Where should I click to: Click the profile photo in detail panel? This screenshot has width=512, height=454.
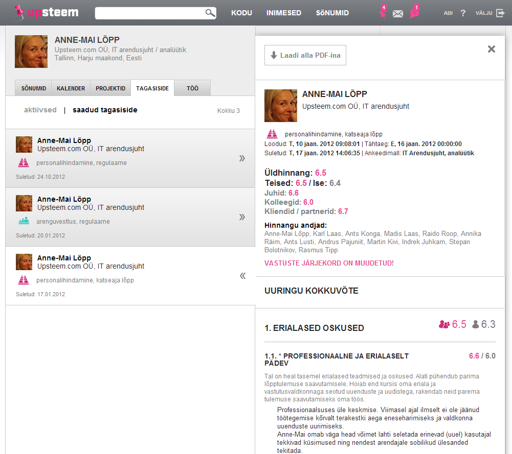281,106
